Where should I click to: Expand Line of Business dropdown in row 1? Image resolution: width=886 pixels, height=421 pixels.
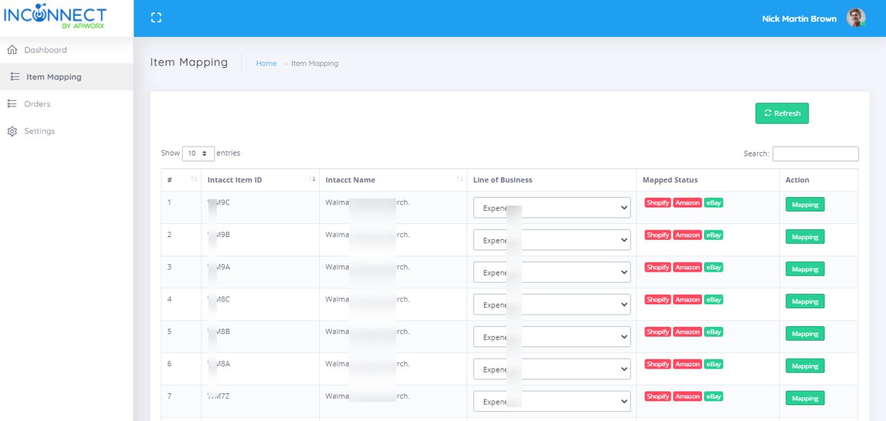[552, 207]
